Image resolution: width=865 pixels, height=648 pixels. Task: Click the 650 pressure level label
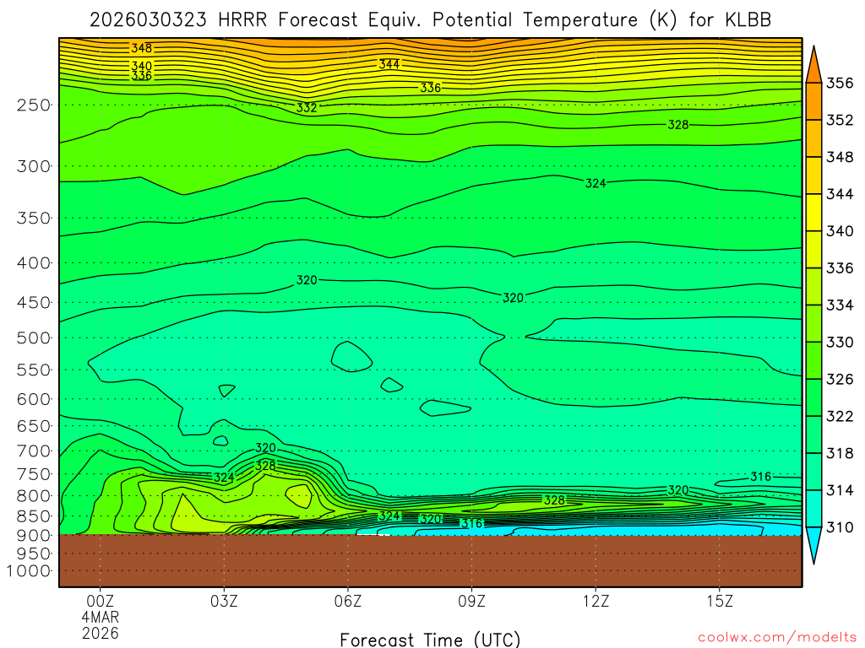click(34, 426)
